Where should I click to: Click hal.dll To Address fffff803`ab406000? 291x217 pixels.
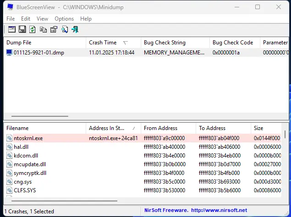(x=220, y=147)
